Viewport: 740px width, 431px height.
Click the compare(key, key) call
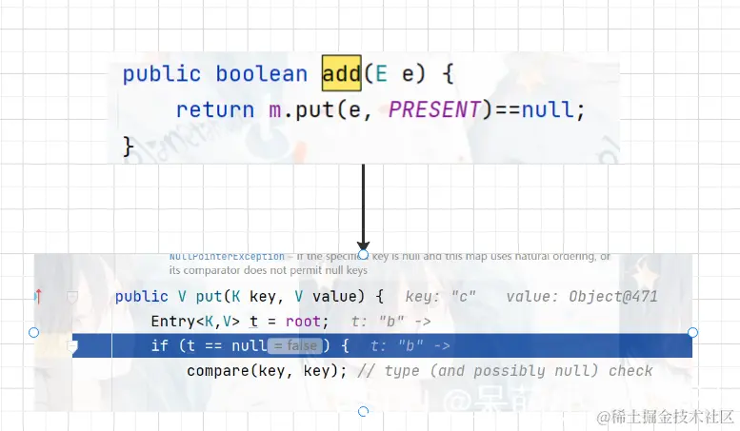click(x=267, y=371)
